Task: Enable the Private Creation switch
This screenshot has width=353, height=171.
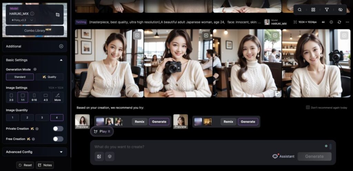Action: [58, 129]
